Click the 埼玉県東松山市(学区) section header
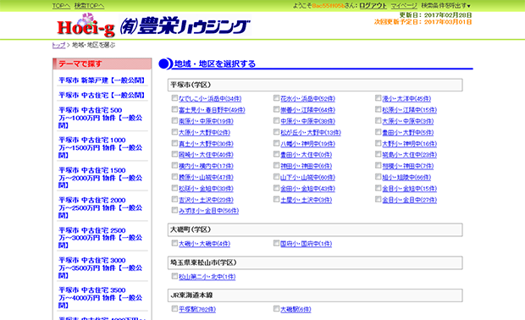The image size is (525, 320). 315,262
